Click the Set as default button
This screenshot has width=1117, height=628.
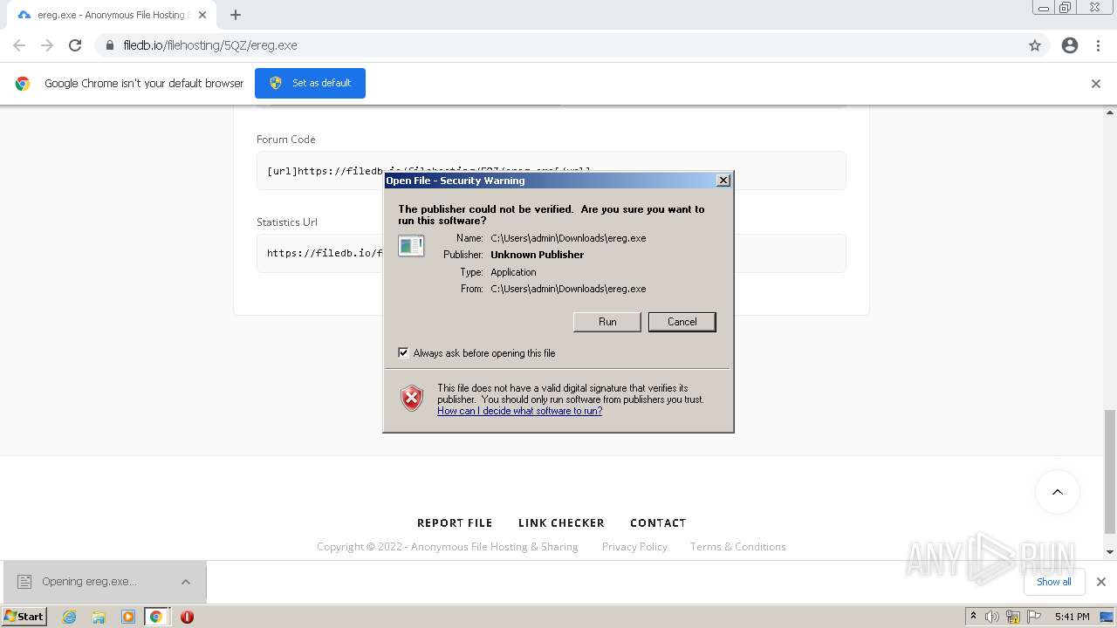click(310, 83)
